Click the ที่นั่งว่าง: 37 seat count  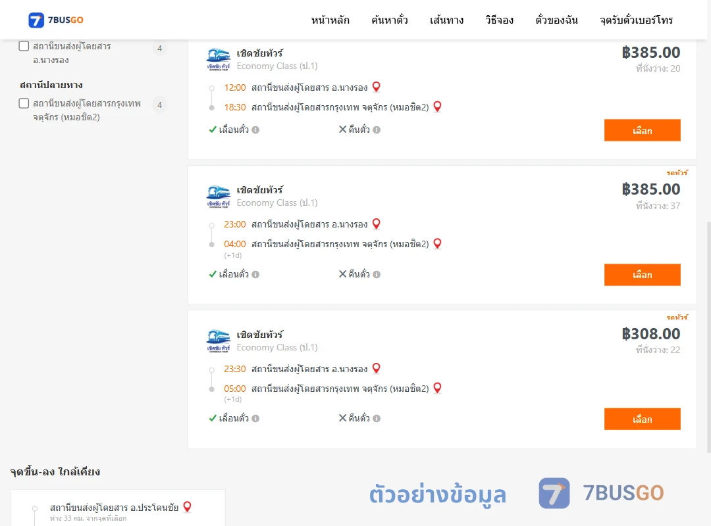coord(658,206)
